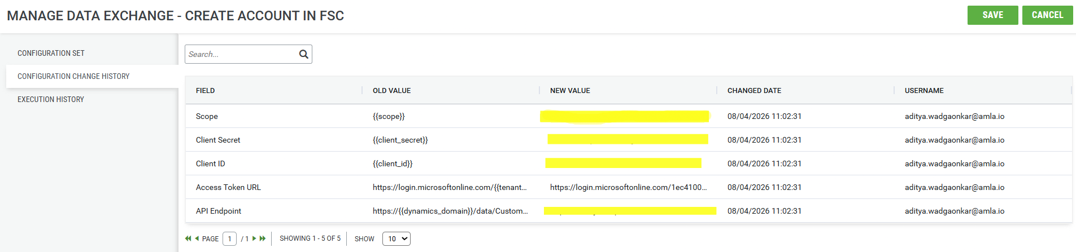1076x252 pixels.
Task: Go to previous page arrow
Action: click(x=197, y=238)
